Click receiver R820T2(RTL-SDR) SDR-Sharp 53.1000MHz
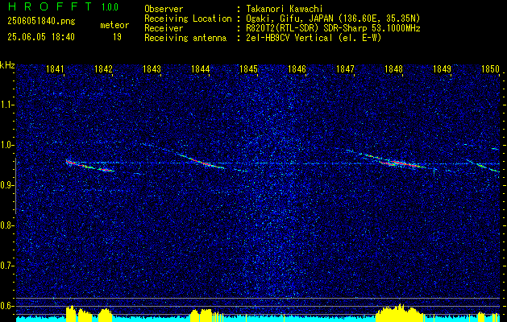The image size is (507, 322). 333,28
